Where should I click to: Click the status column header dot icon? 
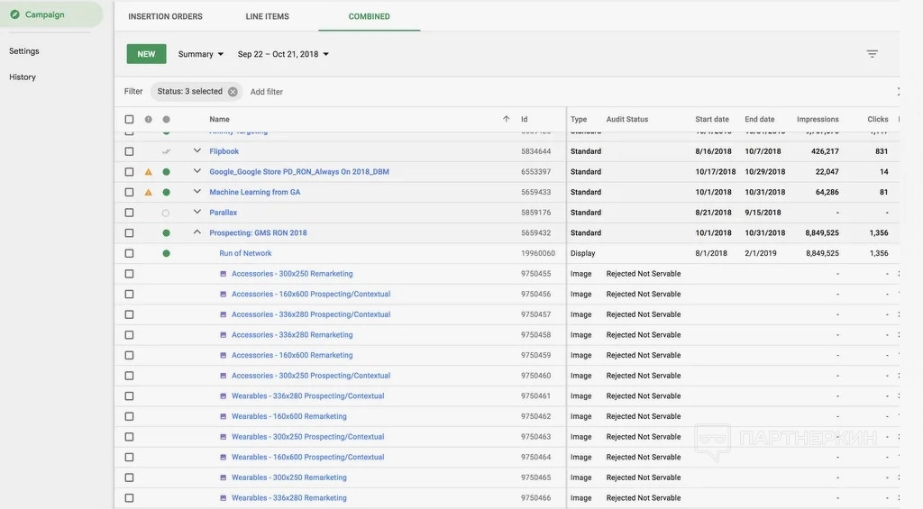tap(167, 120)
